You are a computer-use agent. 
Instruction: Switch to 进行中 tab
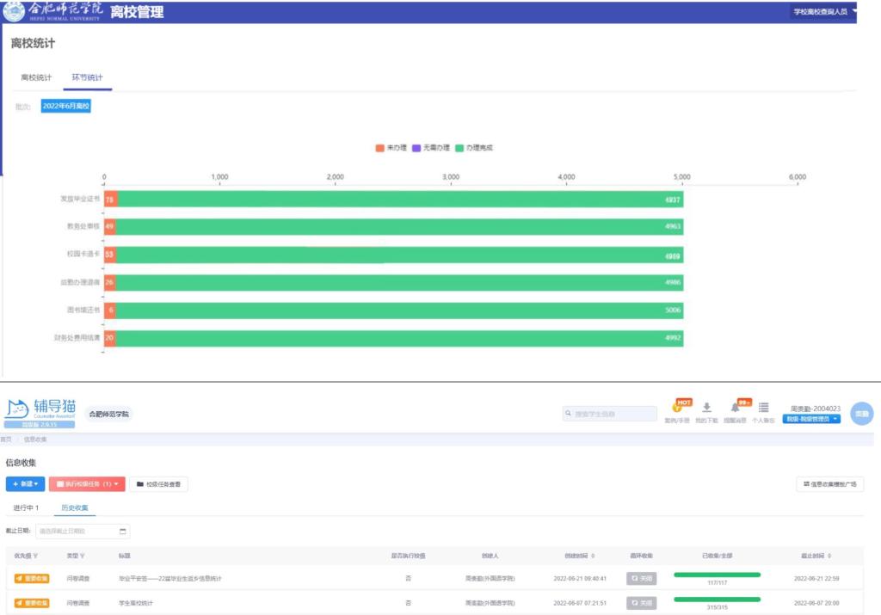(x=26, y=508)
